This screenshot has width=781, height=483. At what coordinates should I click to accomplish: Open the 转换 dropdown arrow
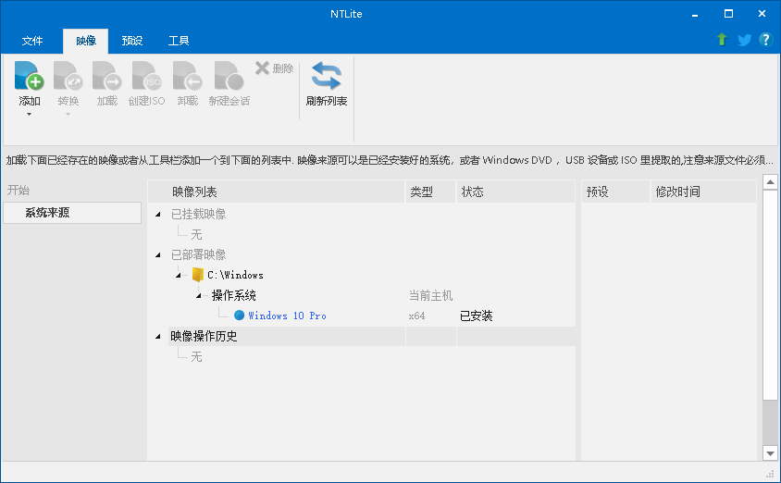click(x=68, y=115)
